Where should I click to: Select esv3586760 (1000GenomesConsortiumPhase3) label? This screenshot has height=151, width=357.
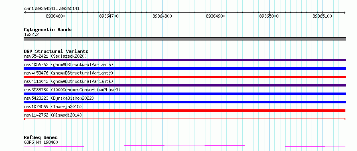(72, 90)
